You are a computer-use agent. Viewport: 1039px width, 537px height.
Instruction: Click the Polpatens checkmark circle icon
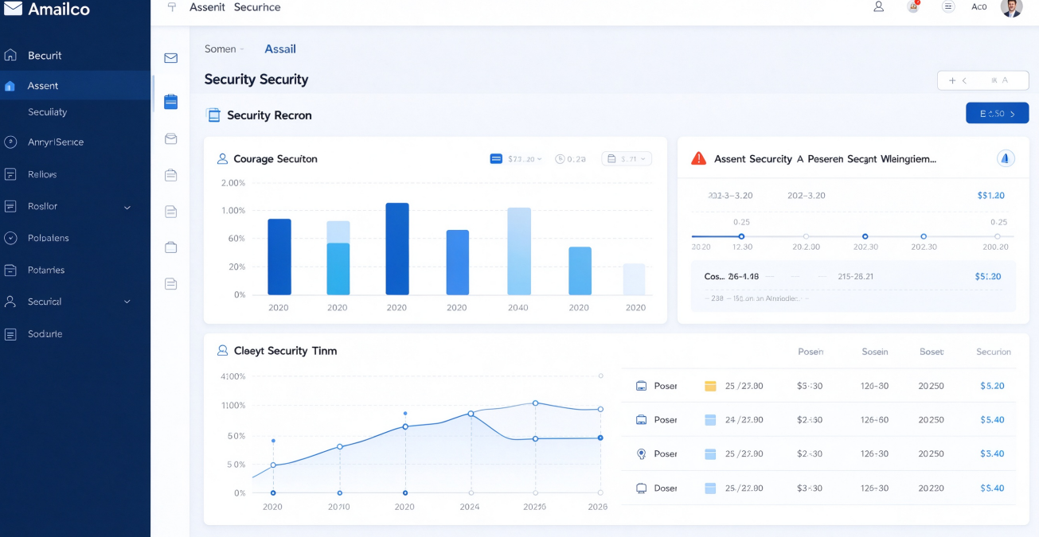point(10,238)
